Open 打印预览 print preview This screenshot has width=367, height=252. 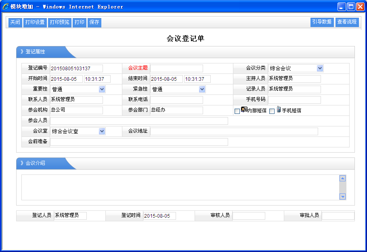60,23
